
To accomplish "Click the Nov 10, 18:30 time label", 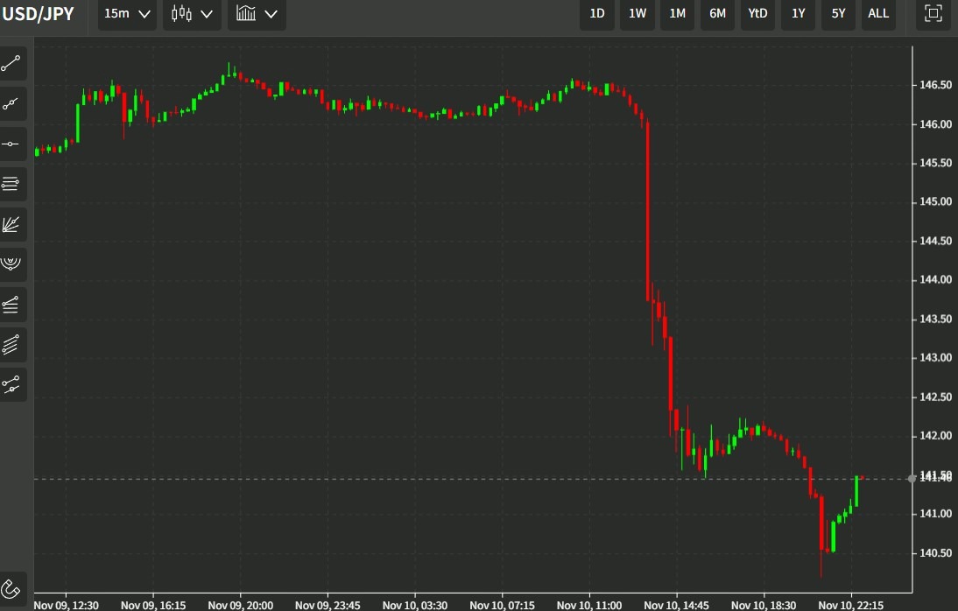I will coord(763,605).
